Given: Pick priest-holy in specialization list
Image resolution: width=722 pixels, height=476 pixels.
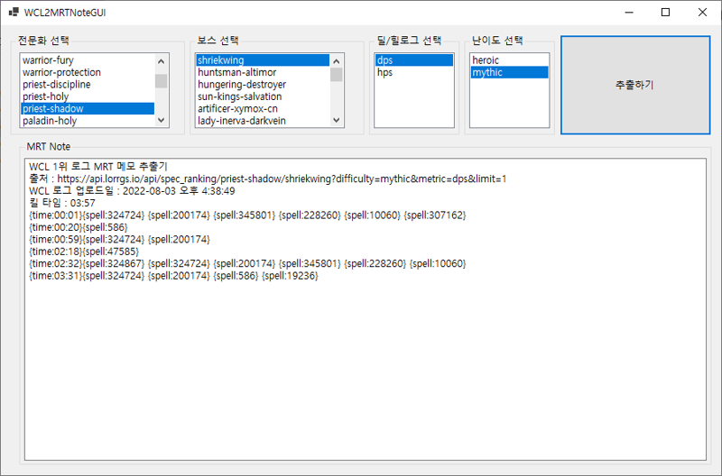Looking at the screenshot, I should point(88,96).
